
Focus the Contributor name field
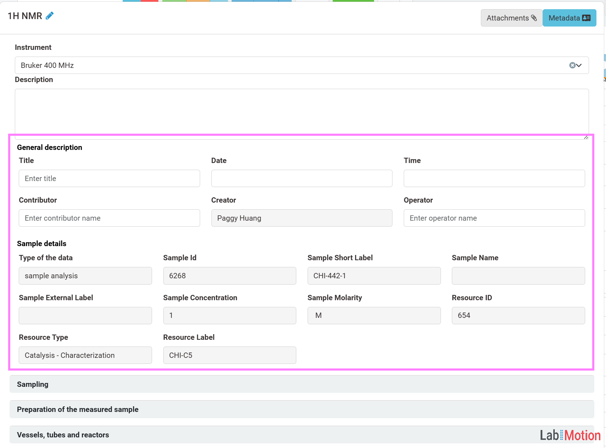(x=109, y=218)
